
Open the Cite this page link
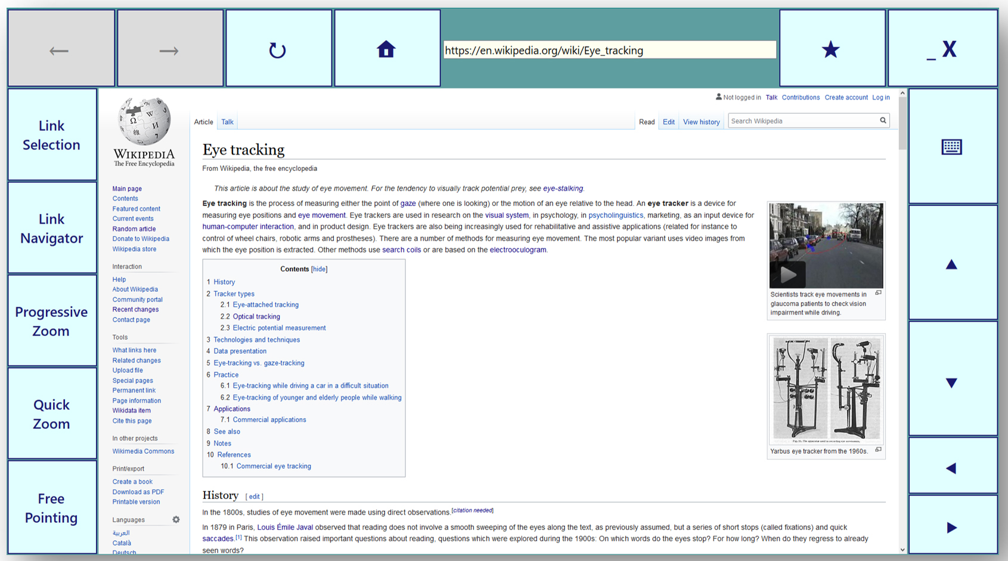pos(132,421)
